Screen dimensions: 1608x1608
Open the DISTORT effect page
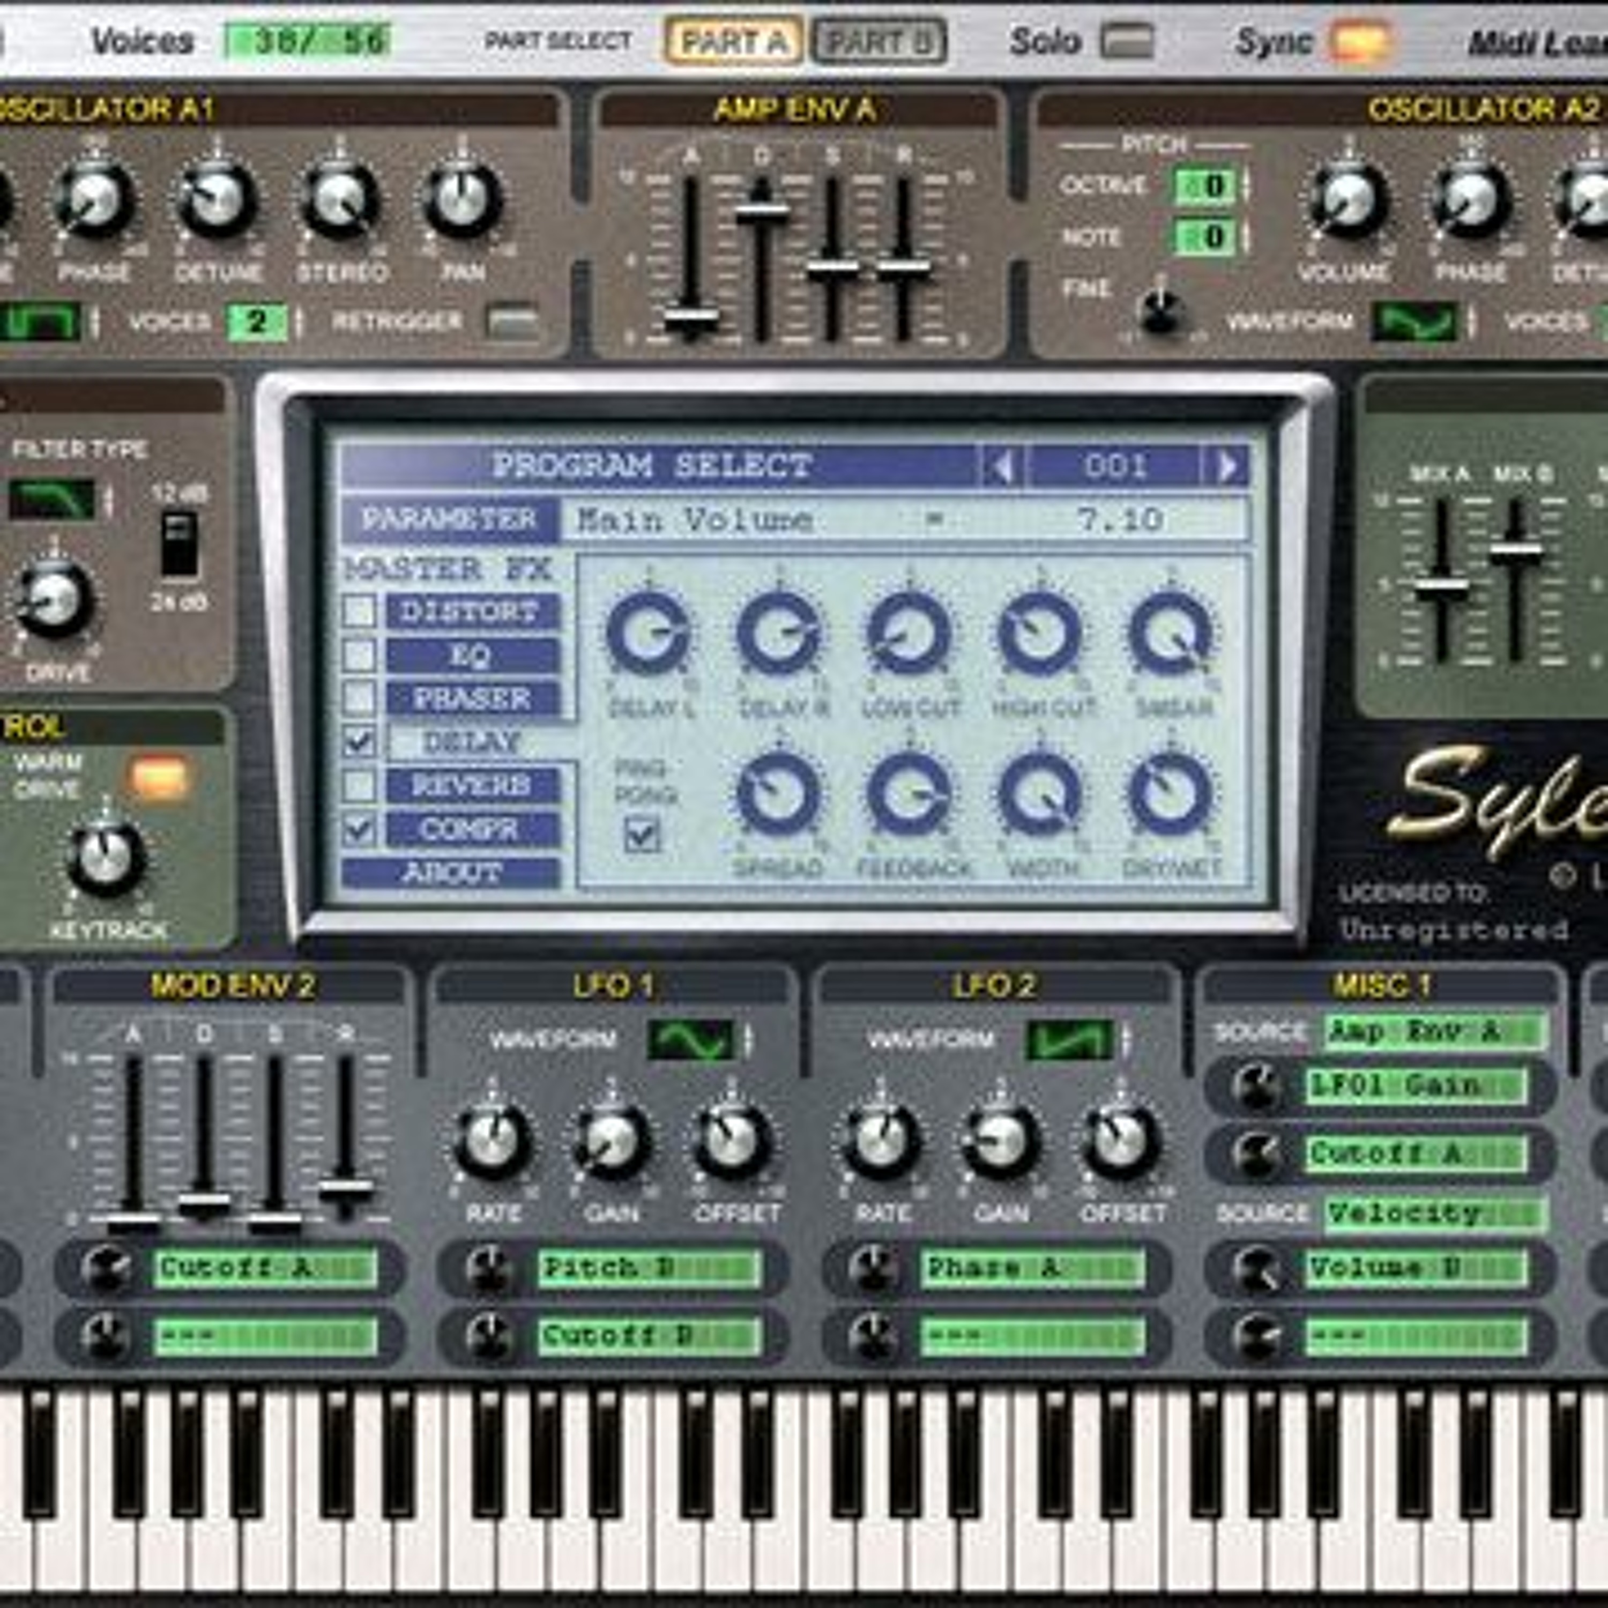point(472,612)
